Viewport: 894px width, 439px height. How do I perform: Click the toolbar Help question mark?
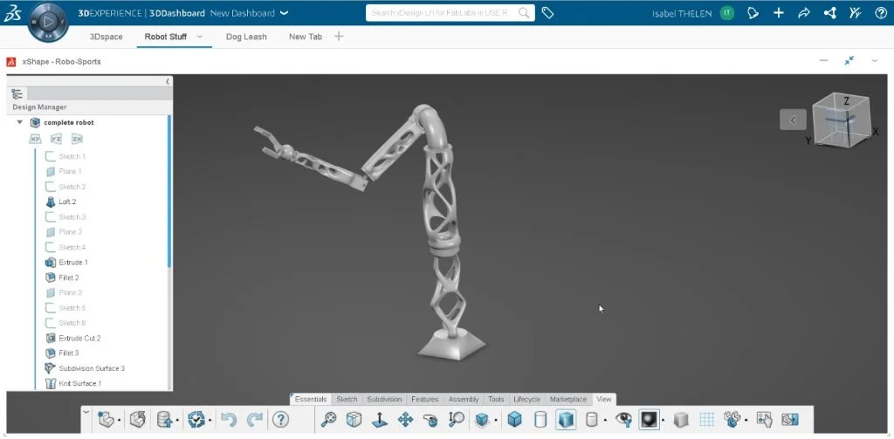click(280, 420)
